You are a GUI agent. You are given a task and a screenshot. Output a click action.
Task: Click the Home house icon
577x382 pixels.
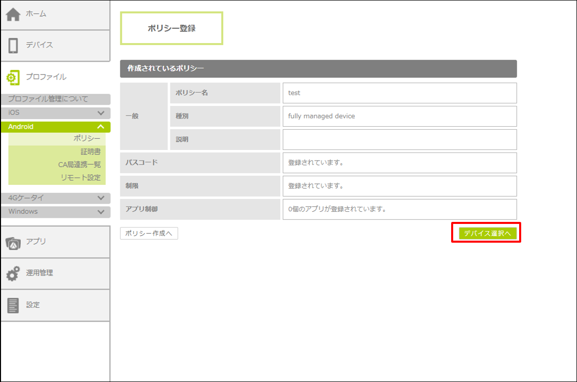pos(13,14)
